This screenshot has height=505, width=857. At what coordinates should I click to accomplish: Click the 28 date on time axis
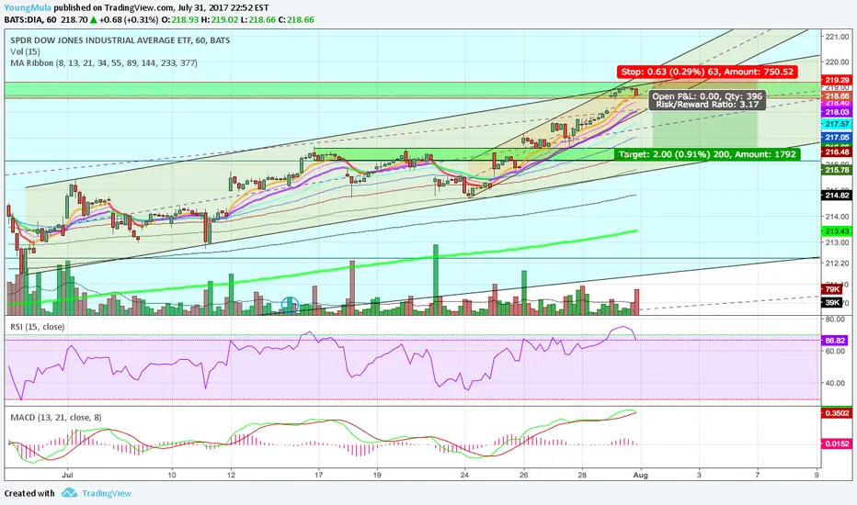582,475
